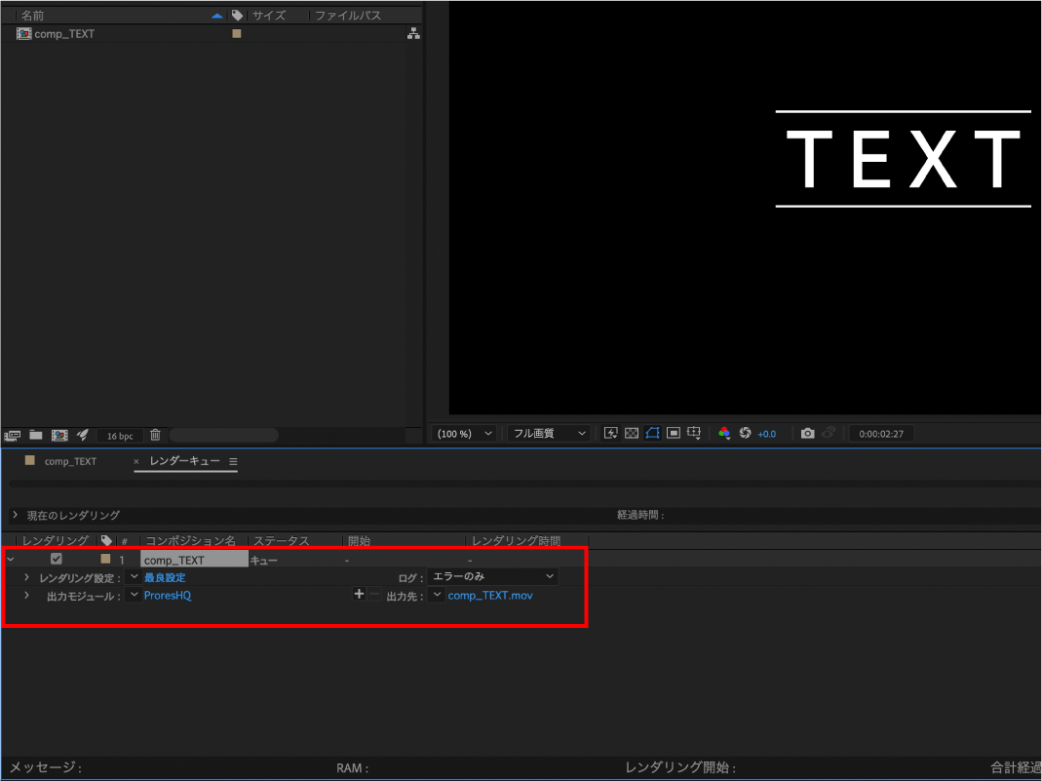Click the minus button to remove output module

point(374,594)
